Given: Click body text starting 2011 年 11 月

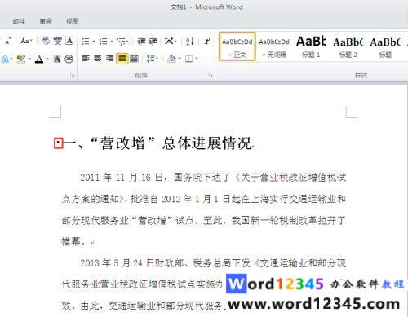Looking at the screenshot, I should (x=213, y=178).
